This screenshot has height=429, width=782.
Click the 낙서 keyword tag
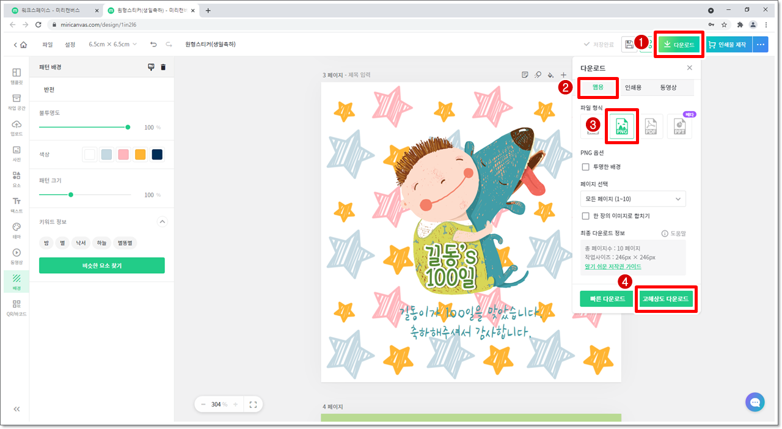click(81, 243)
